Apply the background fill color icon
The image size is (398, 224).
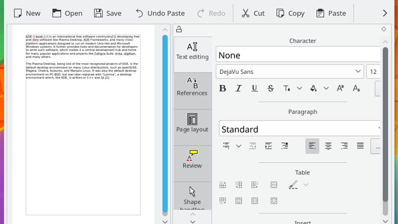pos(313,88)
